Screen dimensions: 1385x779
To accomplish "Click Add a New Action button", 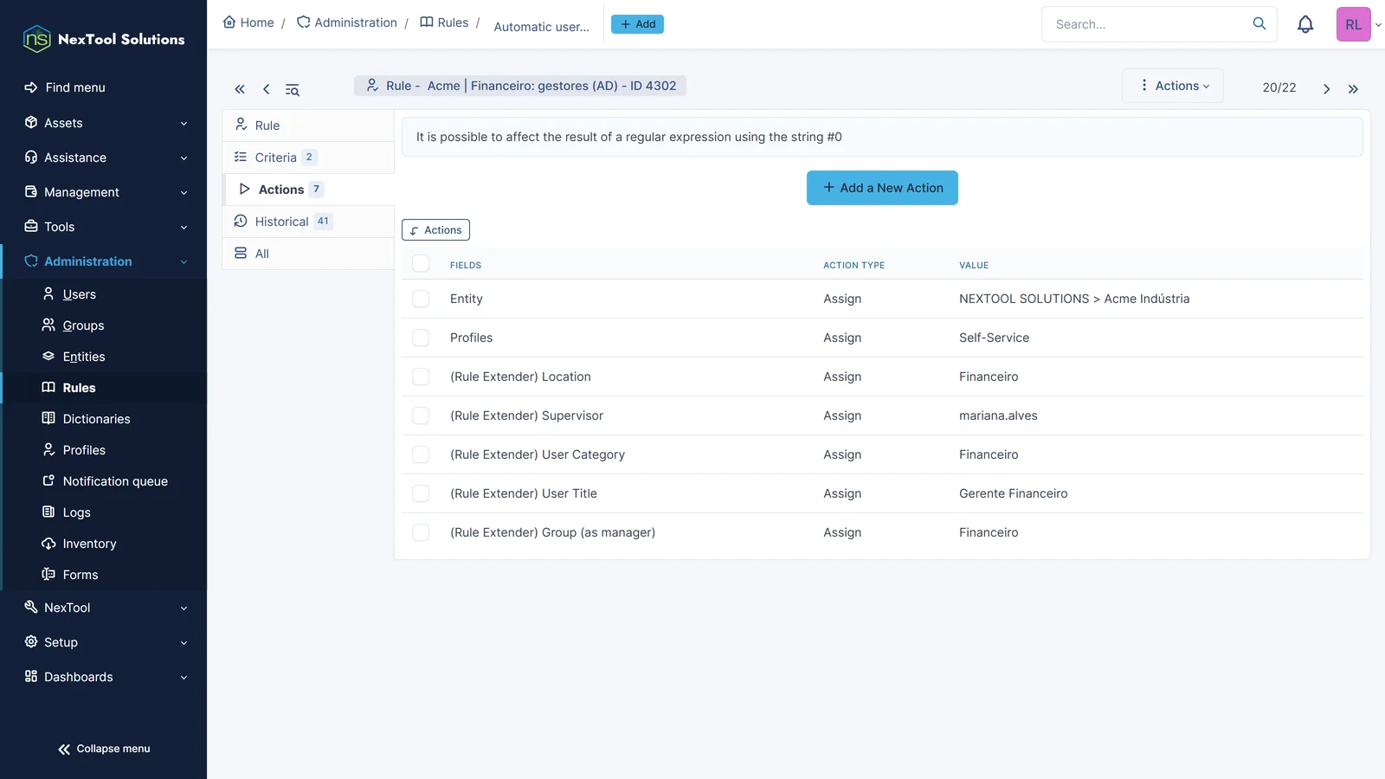I will [x=882, y=188].
